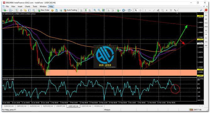
Task: Switch to the USDCHF,H4 chart tab
Action: point(86,106)
